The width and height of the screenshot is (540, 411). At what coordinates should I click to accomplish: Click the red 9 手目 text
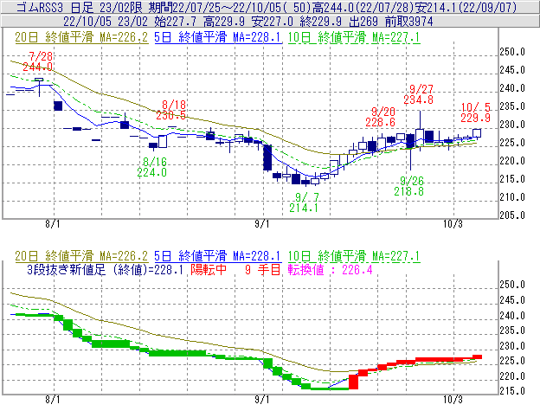point(263,269)
